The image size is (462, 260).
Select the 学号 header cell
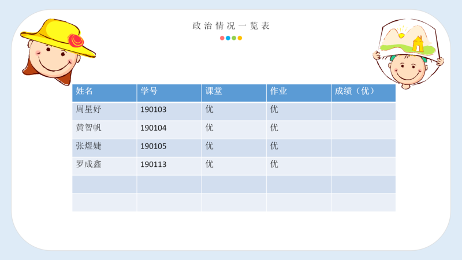(169, 93)
